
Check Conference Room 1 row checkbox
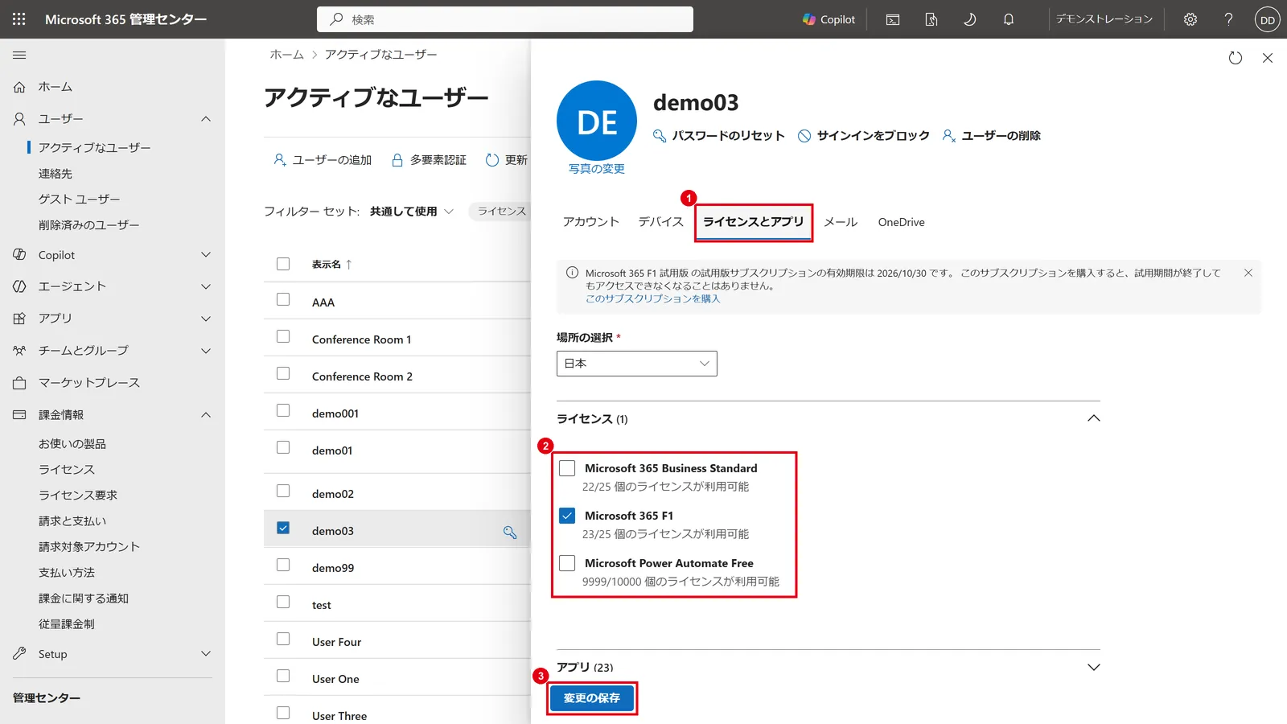[x=283, y=336]
